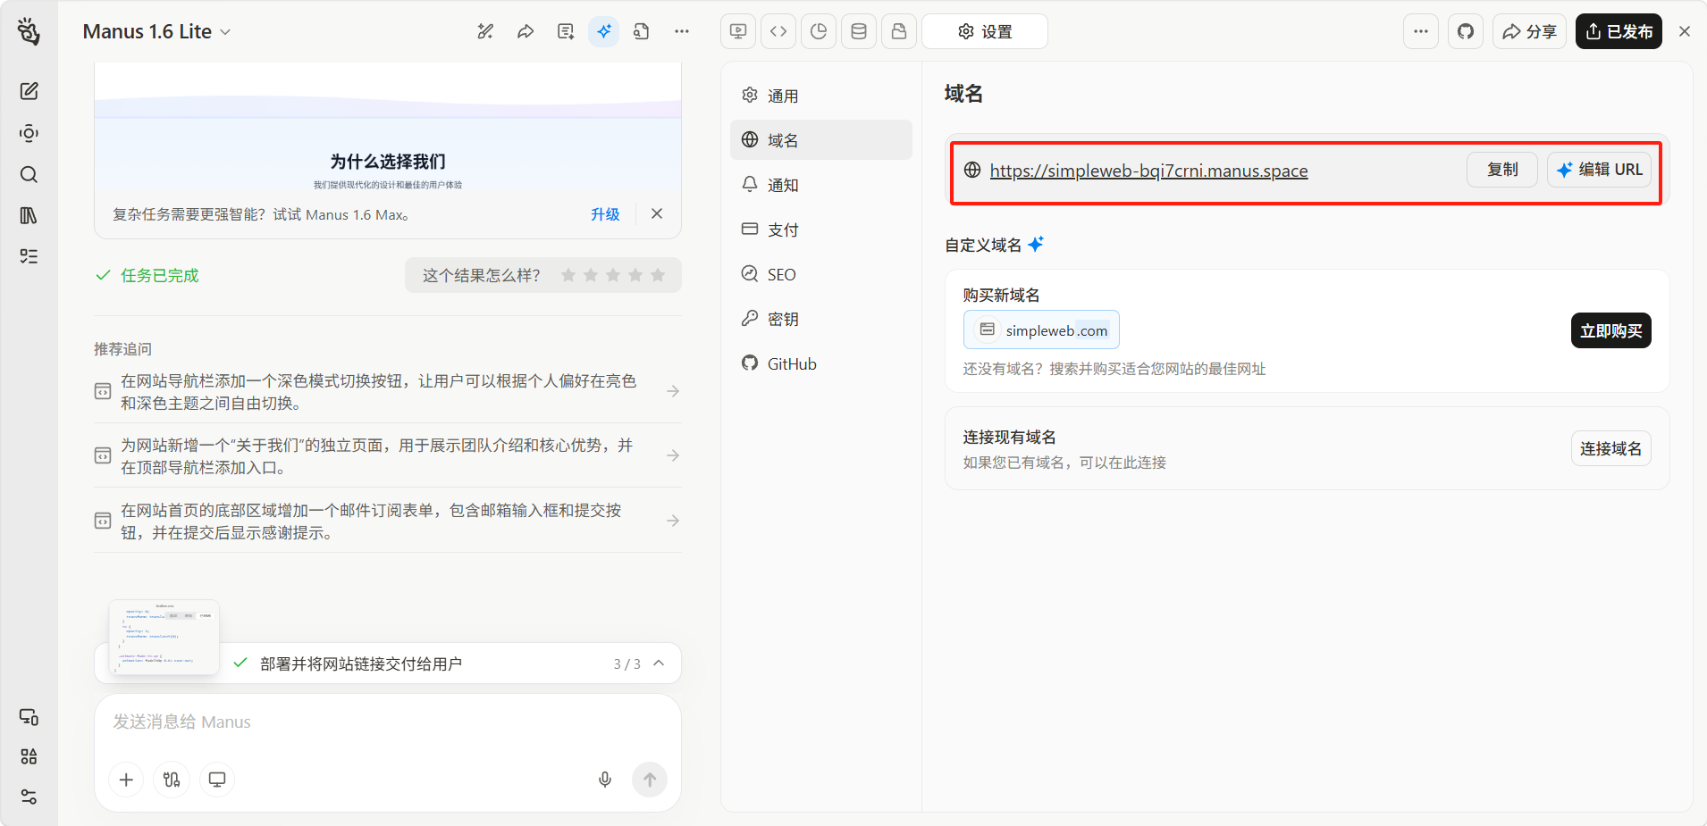
Task: Open the simpleweb-bqi7crni.manus.space link
Action: tap(1148, 171)
